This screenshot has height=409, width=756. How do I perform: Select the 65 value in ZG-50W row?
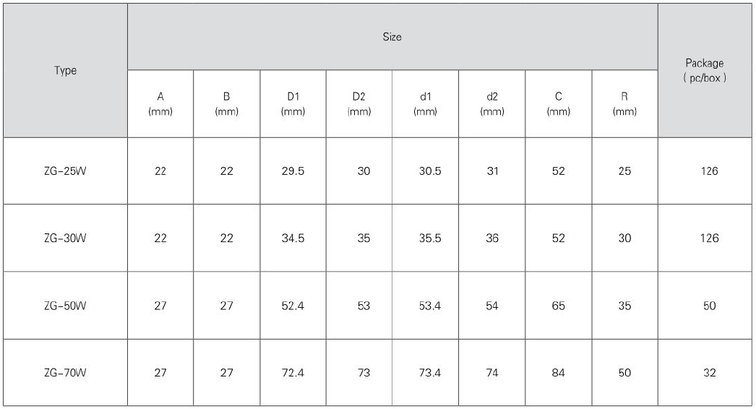point(558,306)
